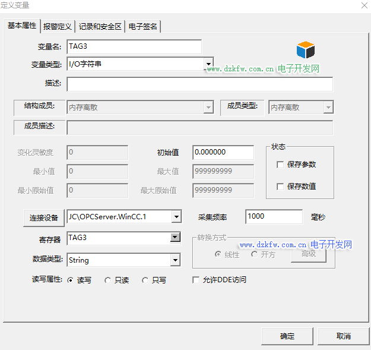Click the 取消 button

[343, 336]
